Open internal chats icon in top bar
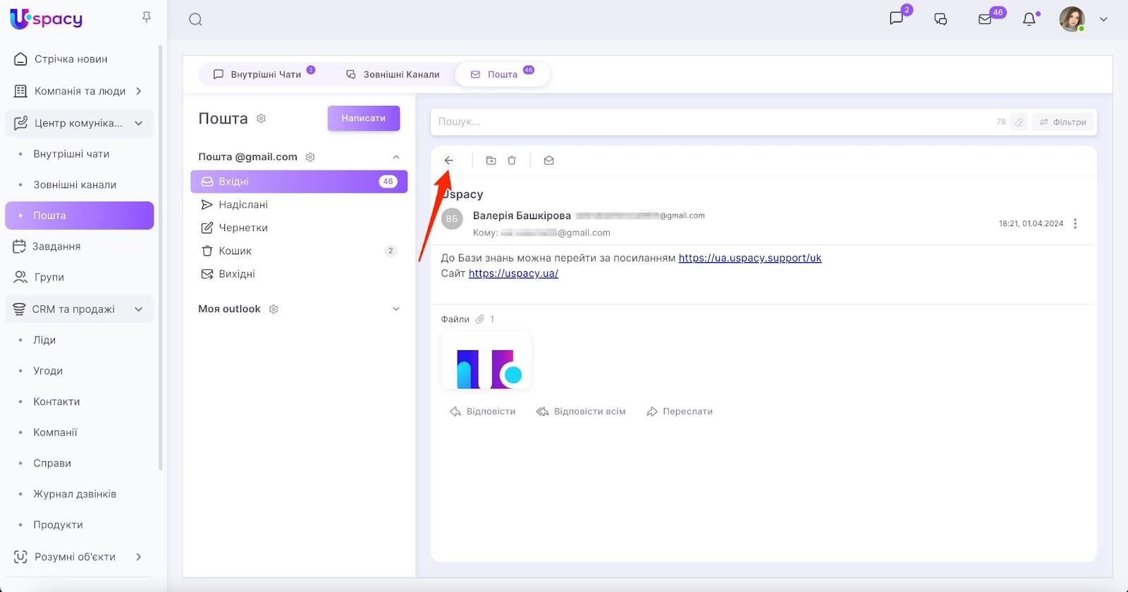The height and width of the screenshot is (592, 1128). [897, 19]
